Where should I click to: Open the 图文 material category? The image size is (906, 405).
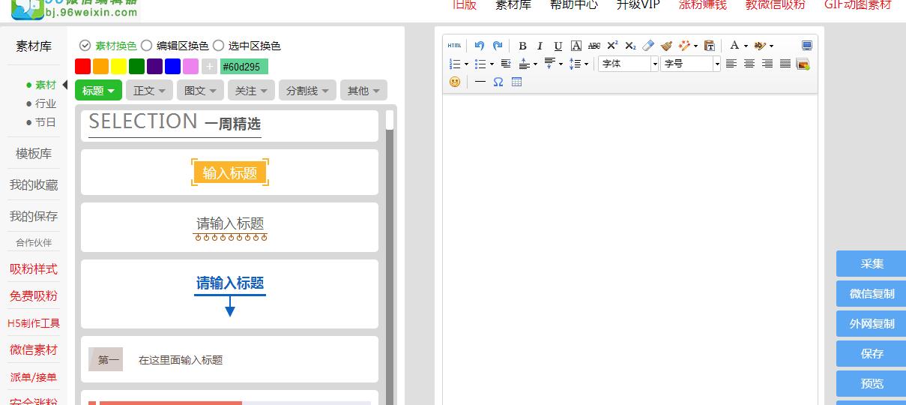coord(200,90)
